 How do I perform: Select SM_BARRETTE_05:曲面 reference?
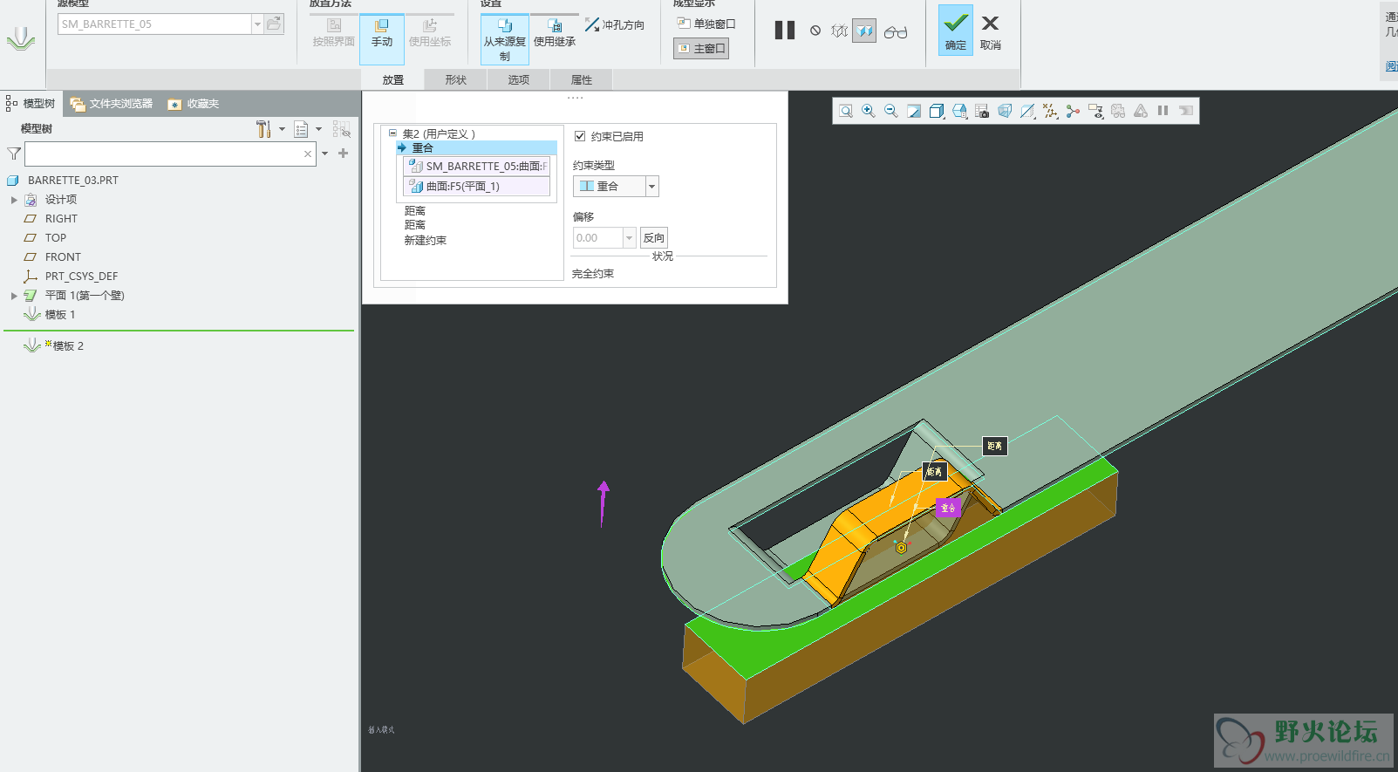pos(477,166)
